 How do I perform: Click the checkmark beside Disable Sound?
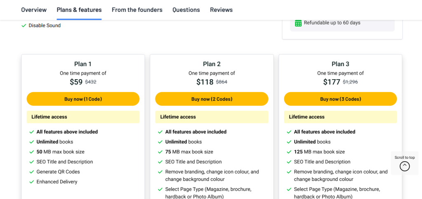click(x=23, y=26)
